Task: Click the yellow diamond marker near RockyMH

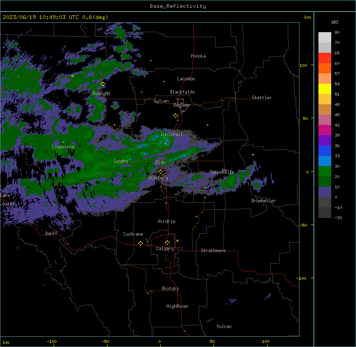Action: [103, 84]
